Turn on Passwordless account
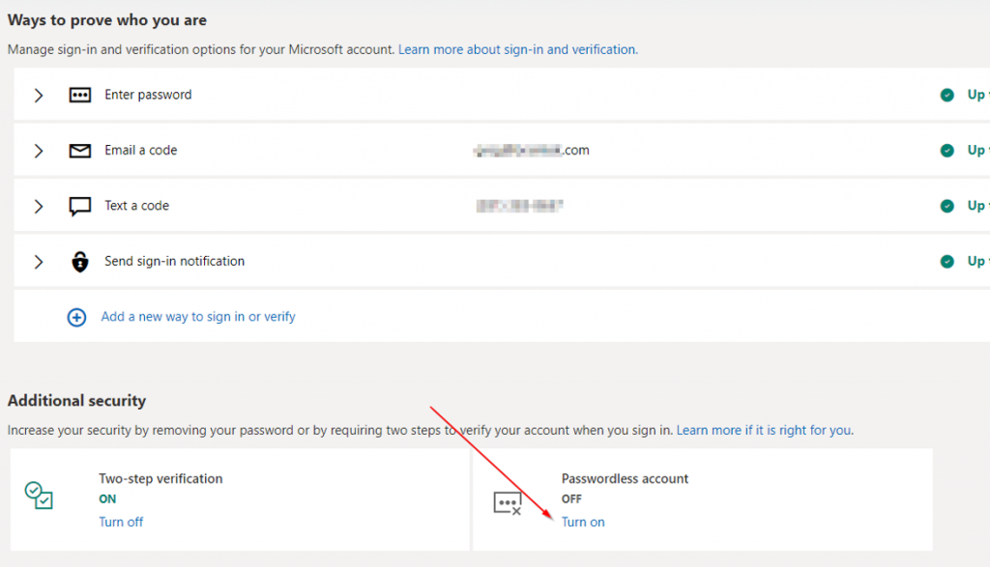The image size is (990, 567). click(583, 523)
